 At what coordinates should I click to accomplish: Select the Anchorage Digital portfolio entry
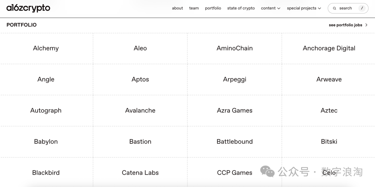pyautogui.click(x=329, y=48)
